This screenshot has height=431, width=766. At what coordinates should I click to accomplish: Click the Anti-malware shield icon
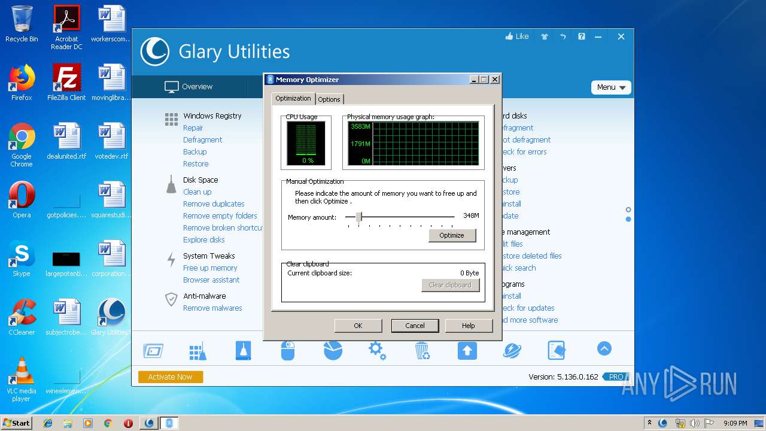pos(171,299)
